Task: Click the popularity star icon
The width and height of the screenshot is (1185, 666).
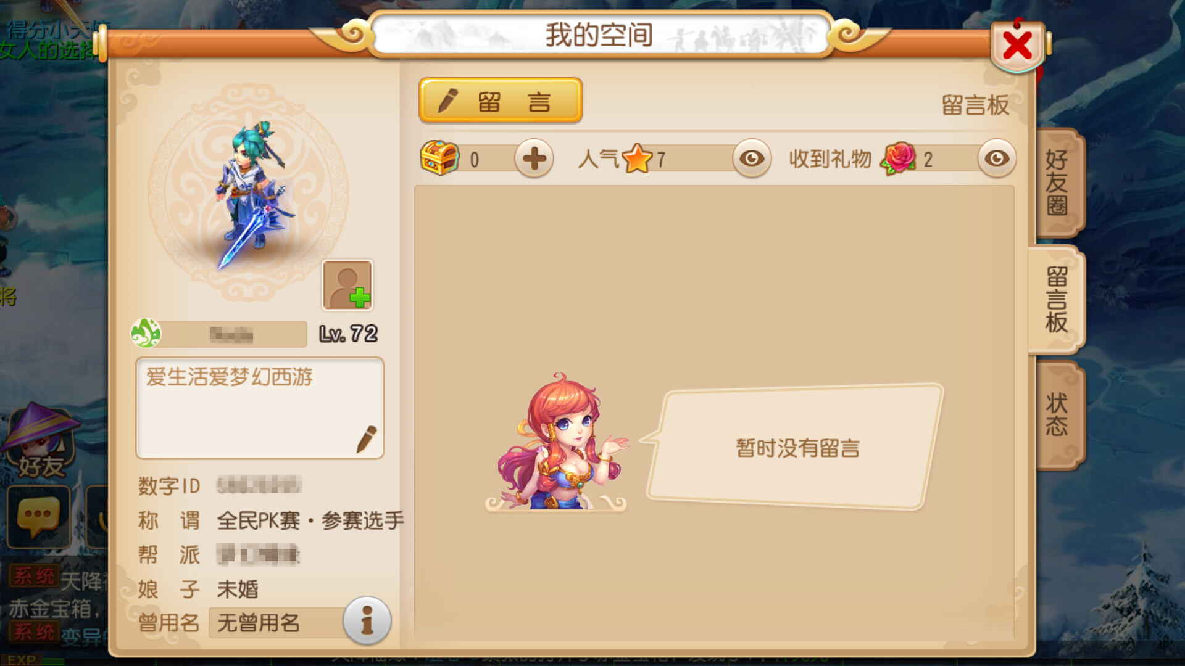Action: (637, 158)
